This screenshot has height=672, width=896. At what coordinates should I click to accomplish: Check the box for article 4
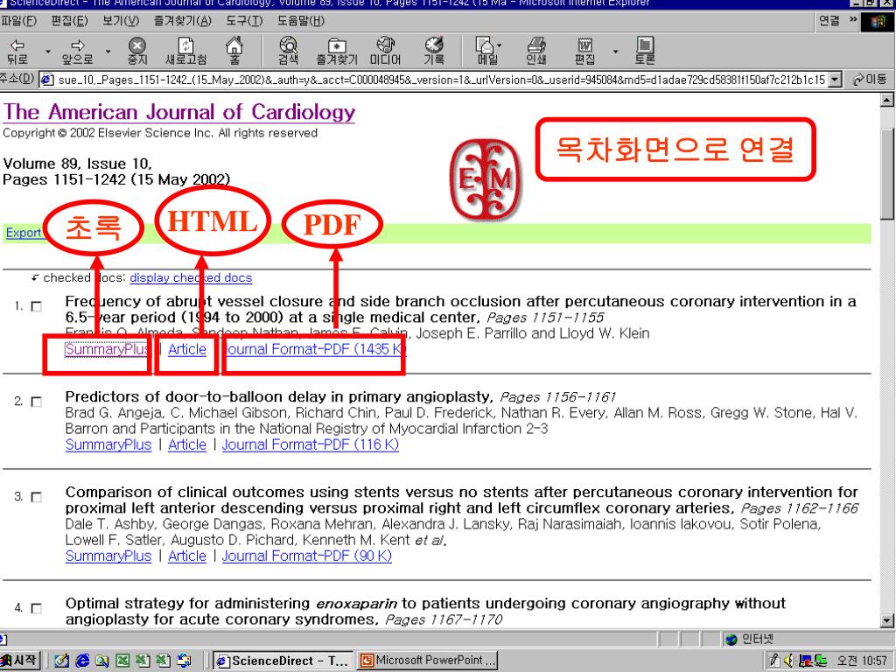click(x=37, y=608)
